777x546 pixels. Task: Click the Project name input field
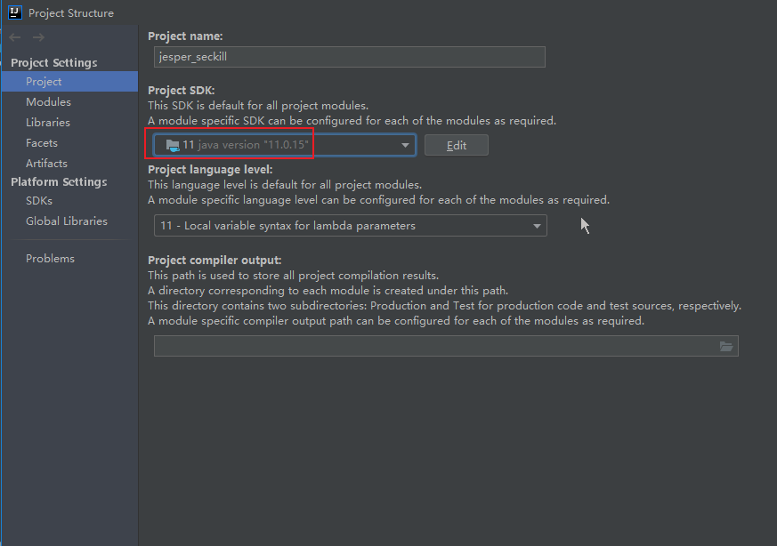point(349,57)
